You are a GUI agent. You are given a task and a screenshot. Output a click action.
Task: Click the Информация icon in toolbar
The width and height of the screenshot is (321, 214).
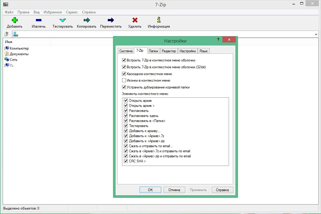(x=159, y=20)
